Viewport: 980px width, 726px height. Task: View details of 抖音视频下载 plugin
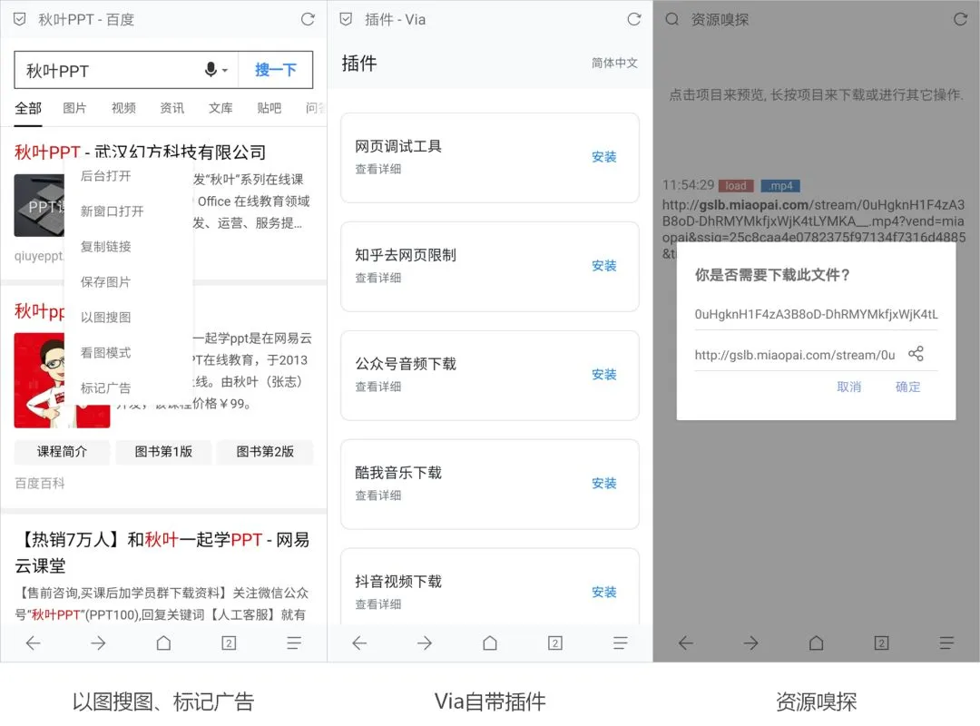point(378,604)
